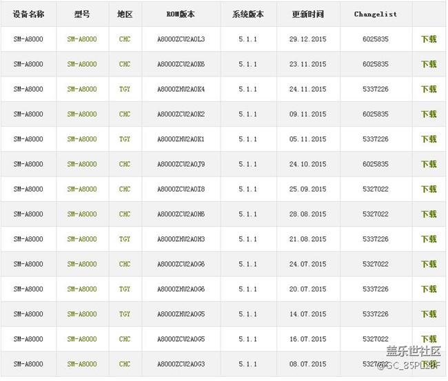Download the A8000ZCU2AOK2 firmware
The image size is (448, 381).
point(429,114)
